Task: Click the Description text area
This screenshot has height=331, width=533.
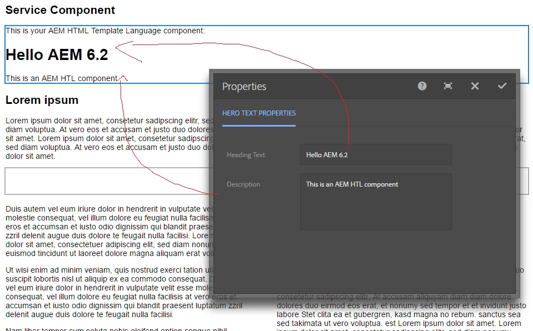Action: pos(376,202)
